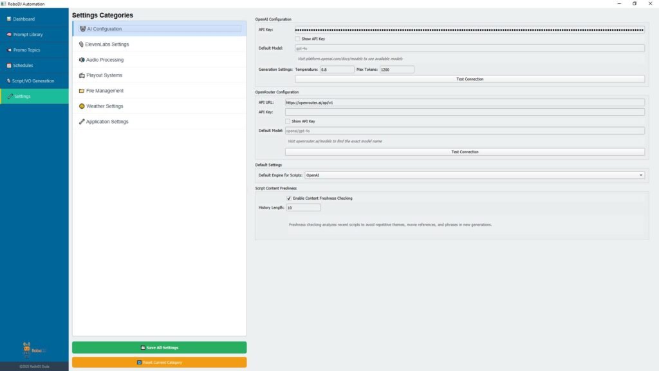
Task: Open Default Engine for Scripts dropdown
Action: coord(474,175)
